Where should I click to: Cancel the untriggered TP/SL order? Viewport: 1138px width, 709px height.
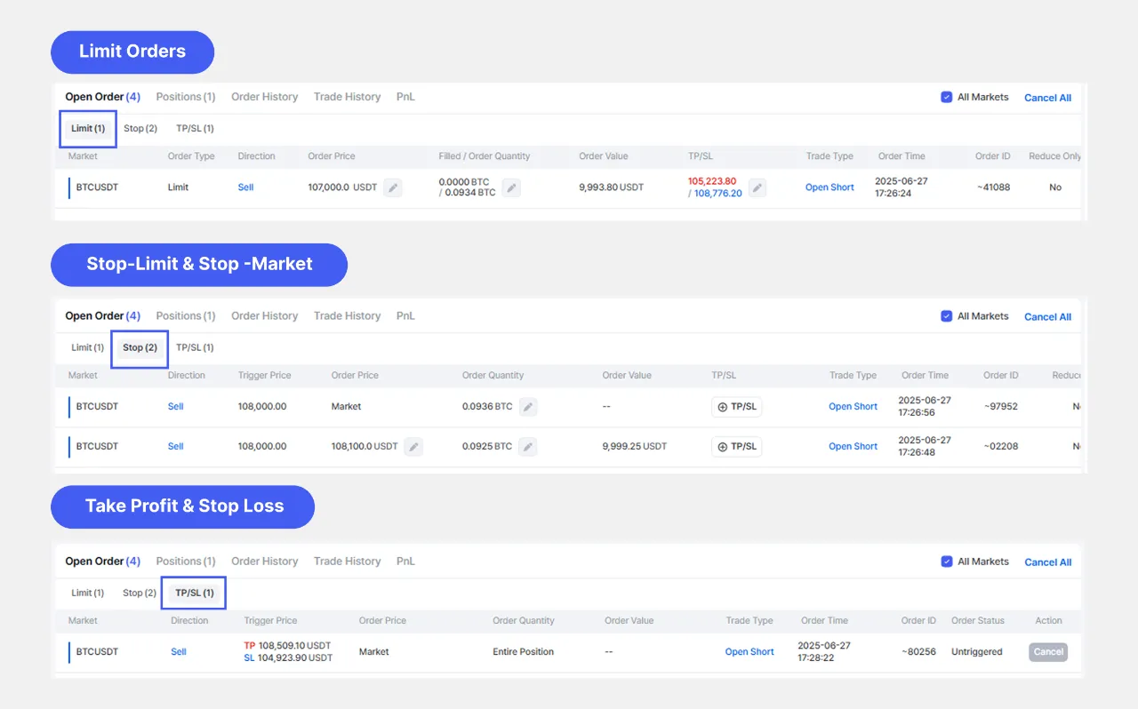coord(1048,652)
